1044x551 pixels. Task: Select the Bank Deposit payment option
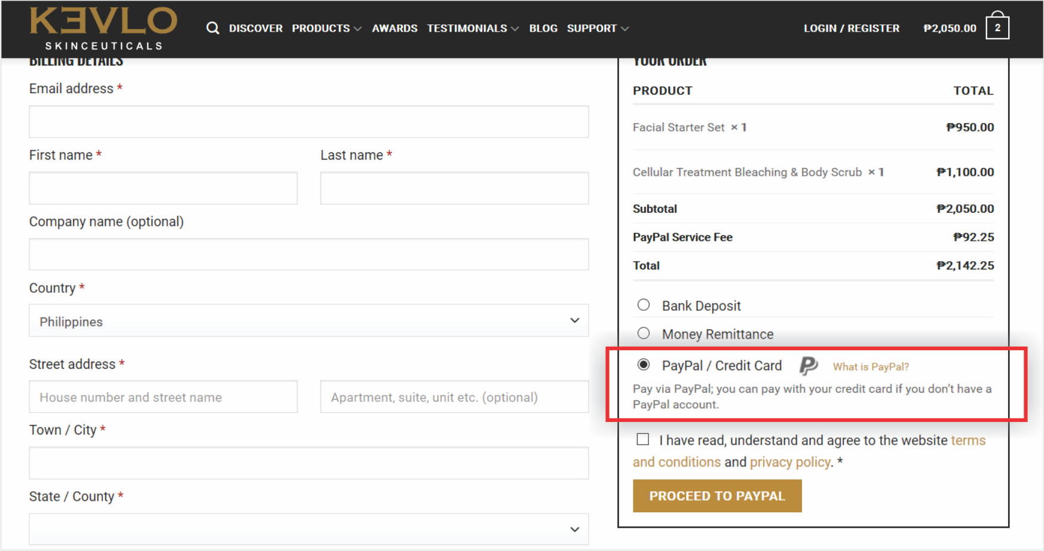click(x=643, y=305)
